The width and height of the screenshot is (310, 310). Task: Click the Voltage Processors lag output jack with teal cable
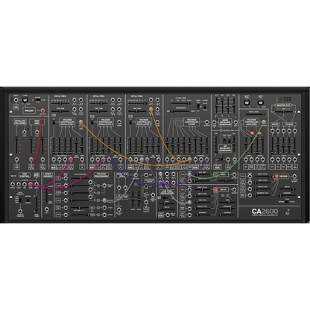pyautogui.click(x=104, y=200)
